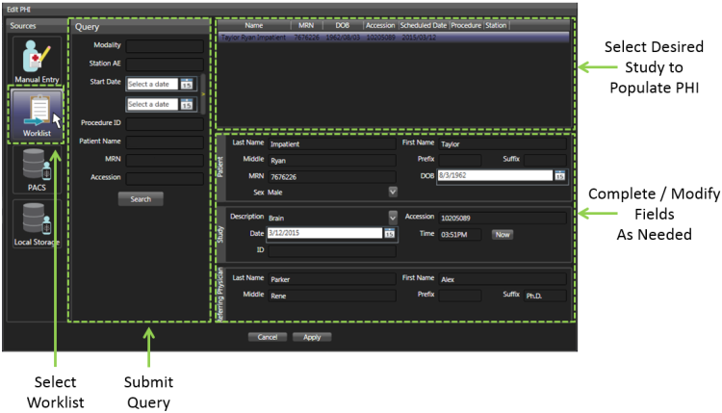Select the Manual Entry source icon

[x=35, y=60]
